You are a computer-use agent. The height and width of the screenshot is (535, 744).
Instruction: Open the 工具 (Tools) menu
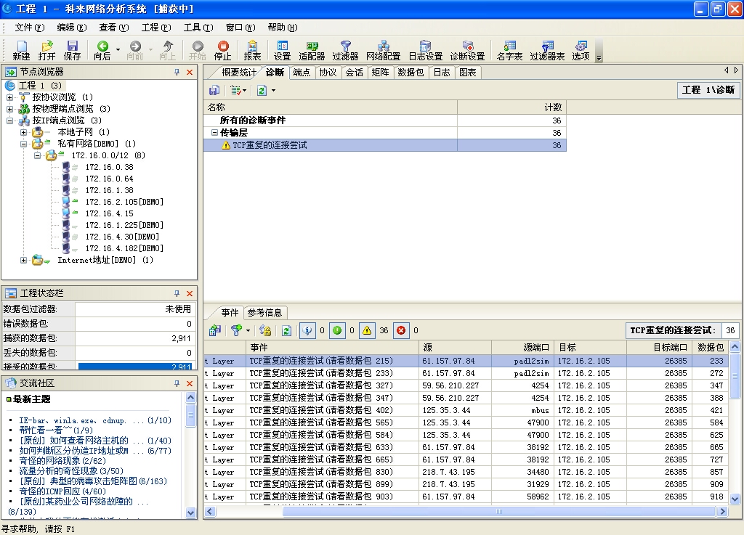tap(198, 28)
